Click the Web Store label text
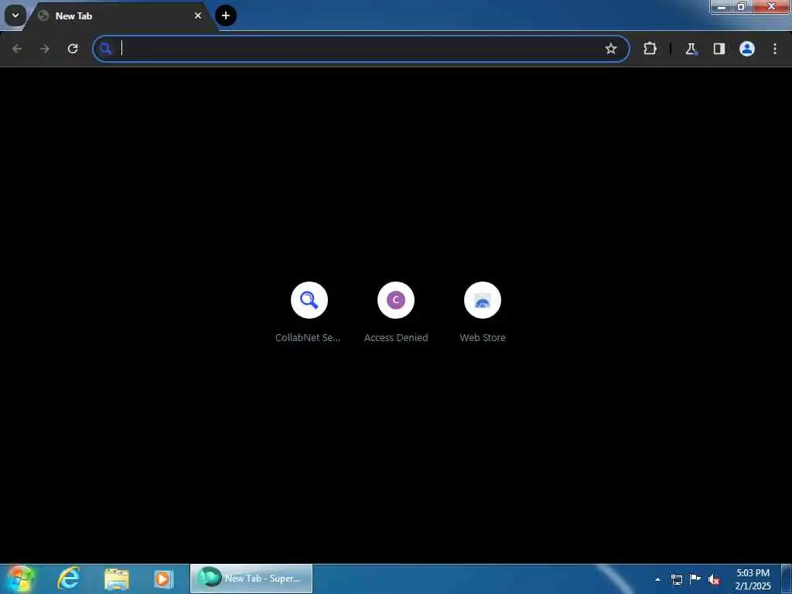The height and width of the screenshot is (594, 792). (x=483, y=337)
